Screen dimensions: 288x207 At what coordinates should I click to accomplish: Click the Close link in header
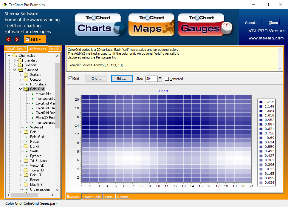273,23
